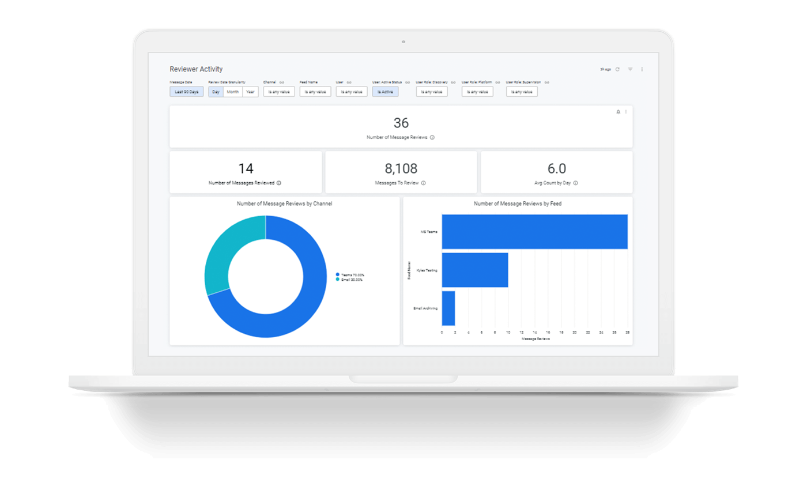The height and width of the screenshot is (490, 807).
Task: Select the Day granularity tab
Action: 215,91
